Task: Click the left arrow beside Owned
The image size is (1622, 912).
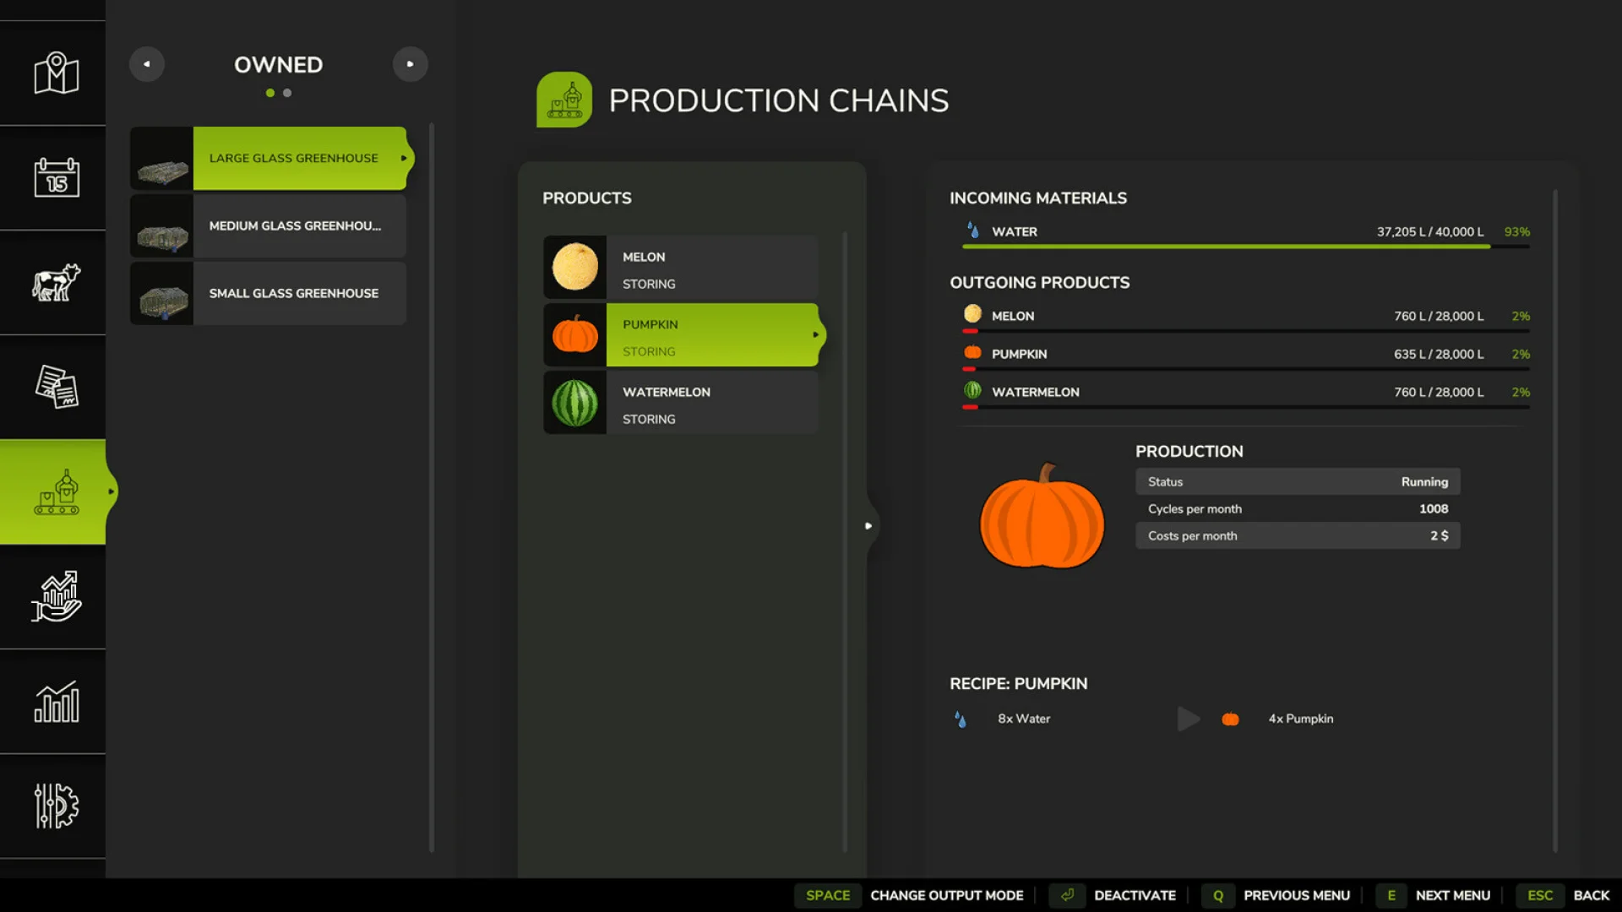Action: [x=147, y=63]
